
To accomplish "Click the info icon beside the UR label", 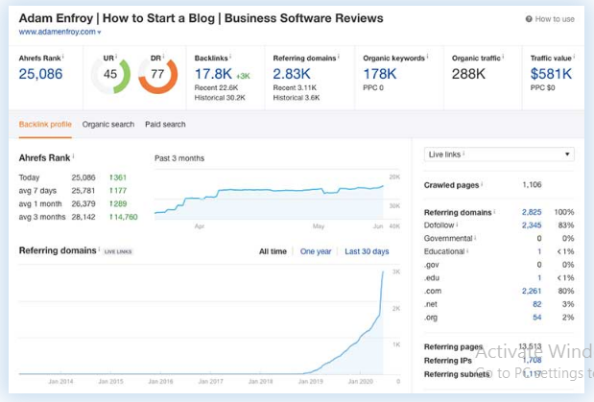I will [116, 57].
